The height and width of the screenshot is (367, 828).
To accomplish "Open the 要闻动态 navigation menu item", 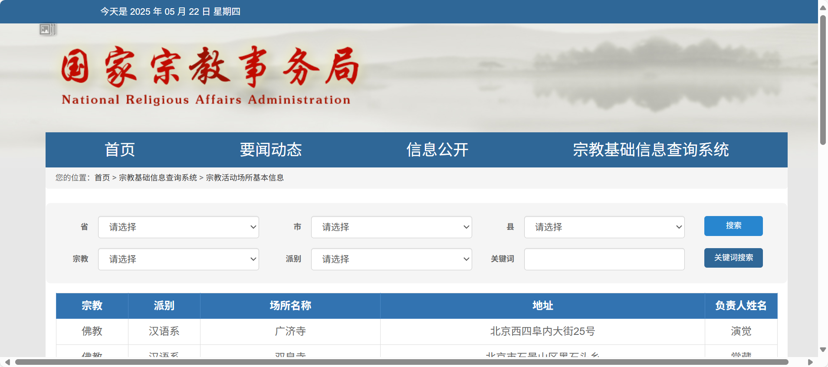I will tap(271, 150).
